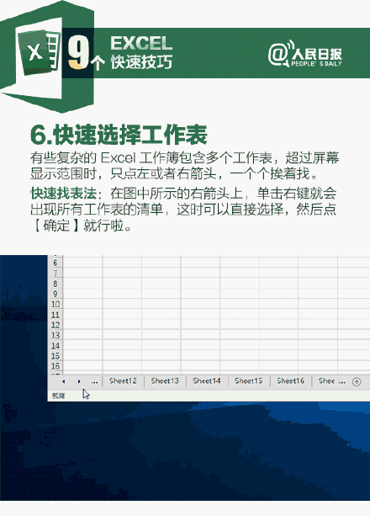The width and height of the screenshot is (370, 516).
Task: Select row header 15
Action: 55,356
